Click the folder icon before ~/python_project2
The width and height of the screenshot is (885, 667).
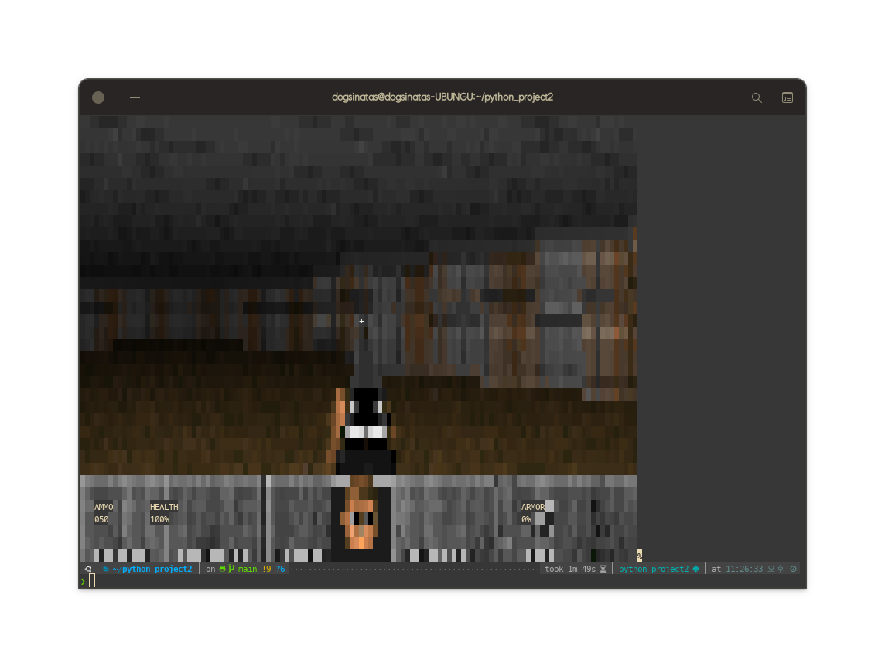pyautogui.click(x=106, y=569)
